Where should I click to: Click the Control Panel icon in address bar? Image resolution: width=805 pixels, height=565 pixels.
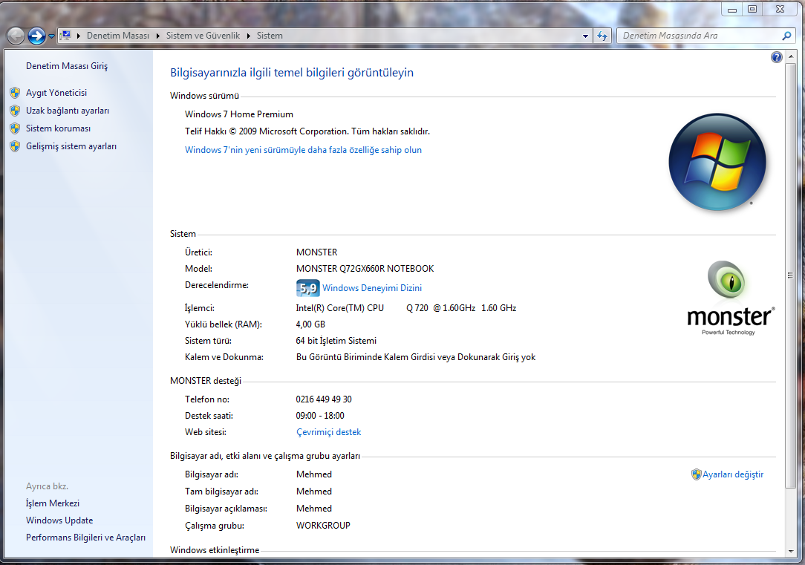[x=65, y=36]
